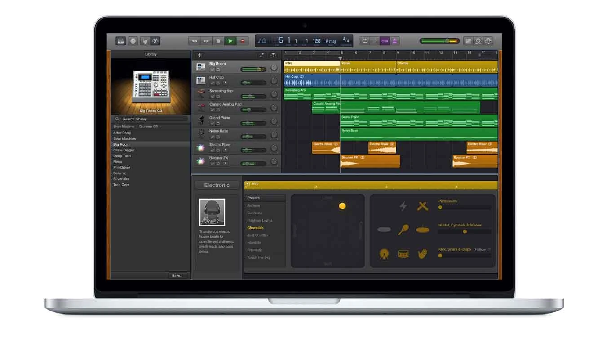
Task: Toggle the kick drum kit piece
Action: coord(384,254)
